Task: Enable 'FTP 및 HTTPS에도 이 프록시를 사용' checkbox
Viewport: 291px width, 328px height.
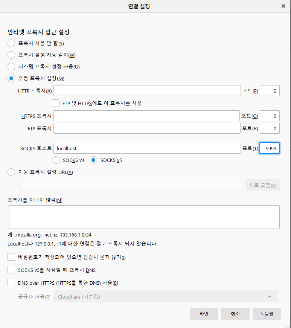Action: pyautogui.click(x=56, y=103)
